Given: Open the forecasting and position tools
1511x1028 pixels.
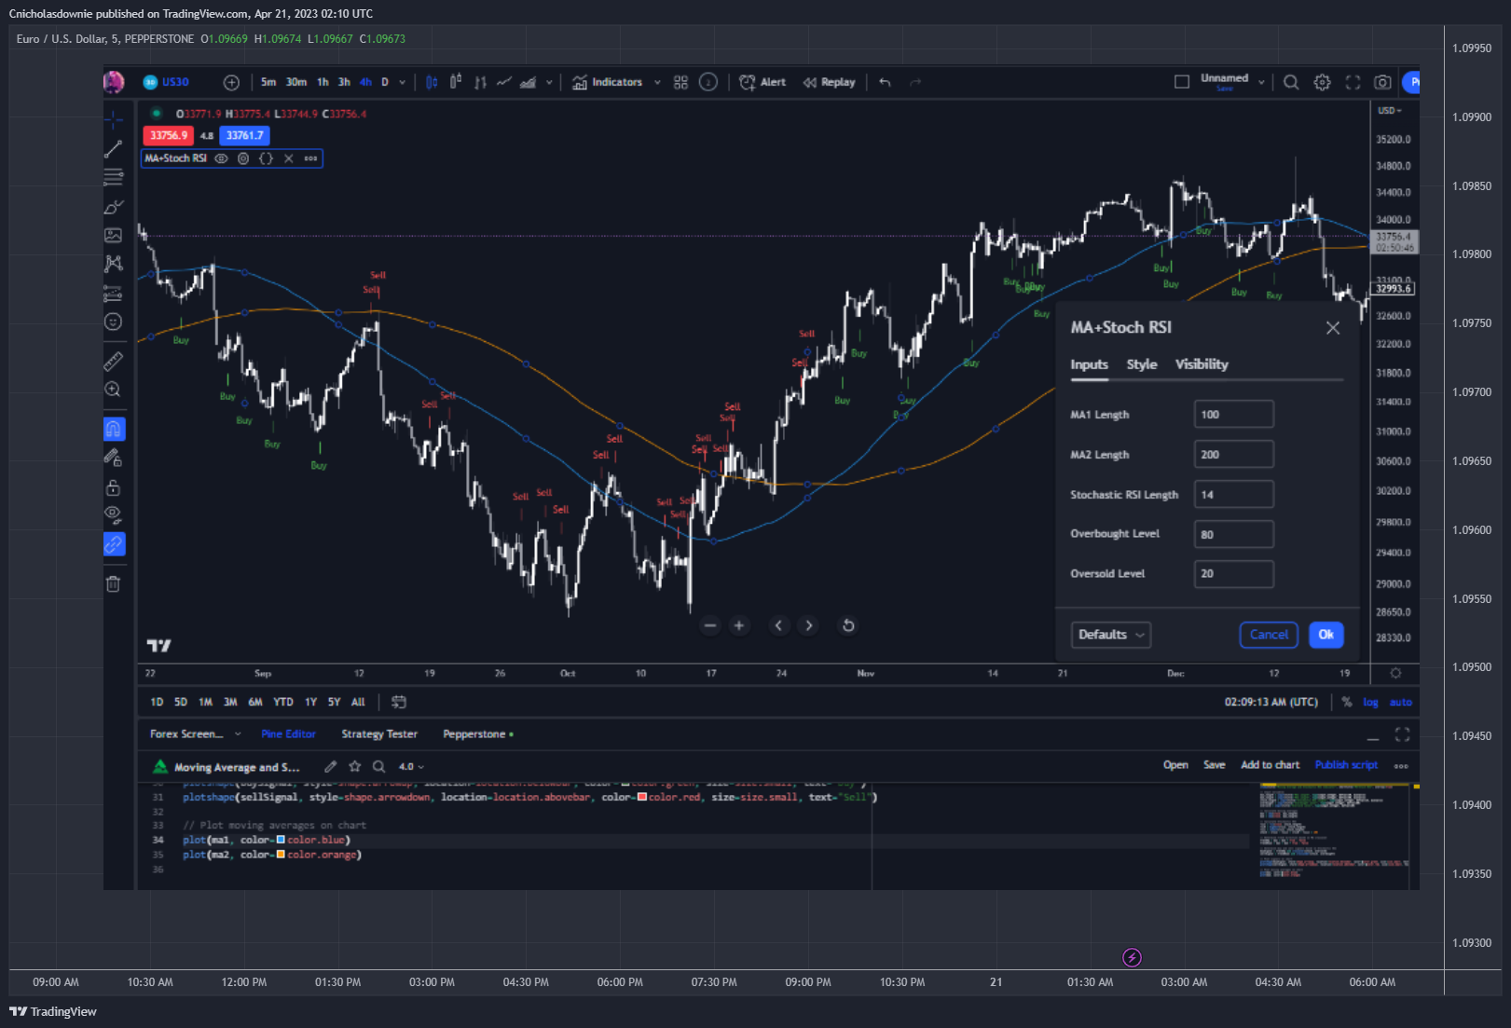Looking at the screenshot, I should click(x=114, y=294).
